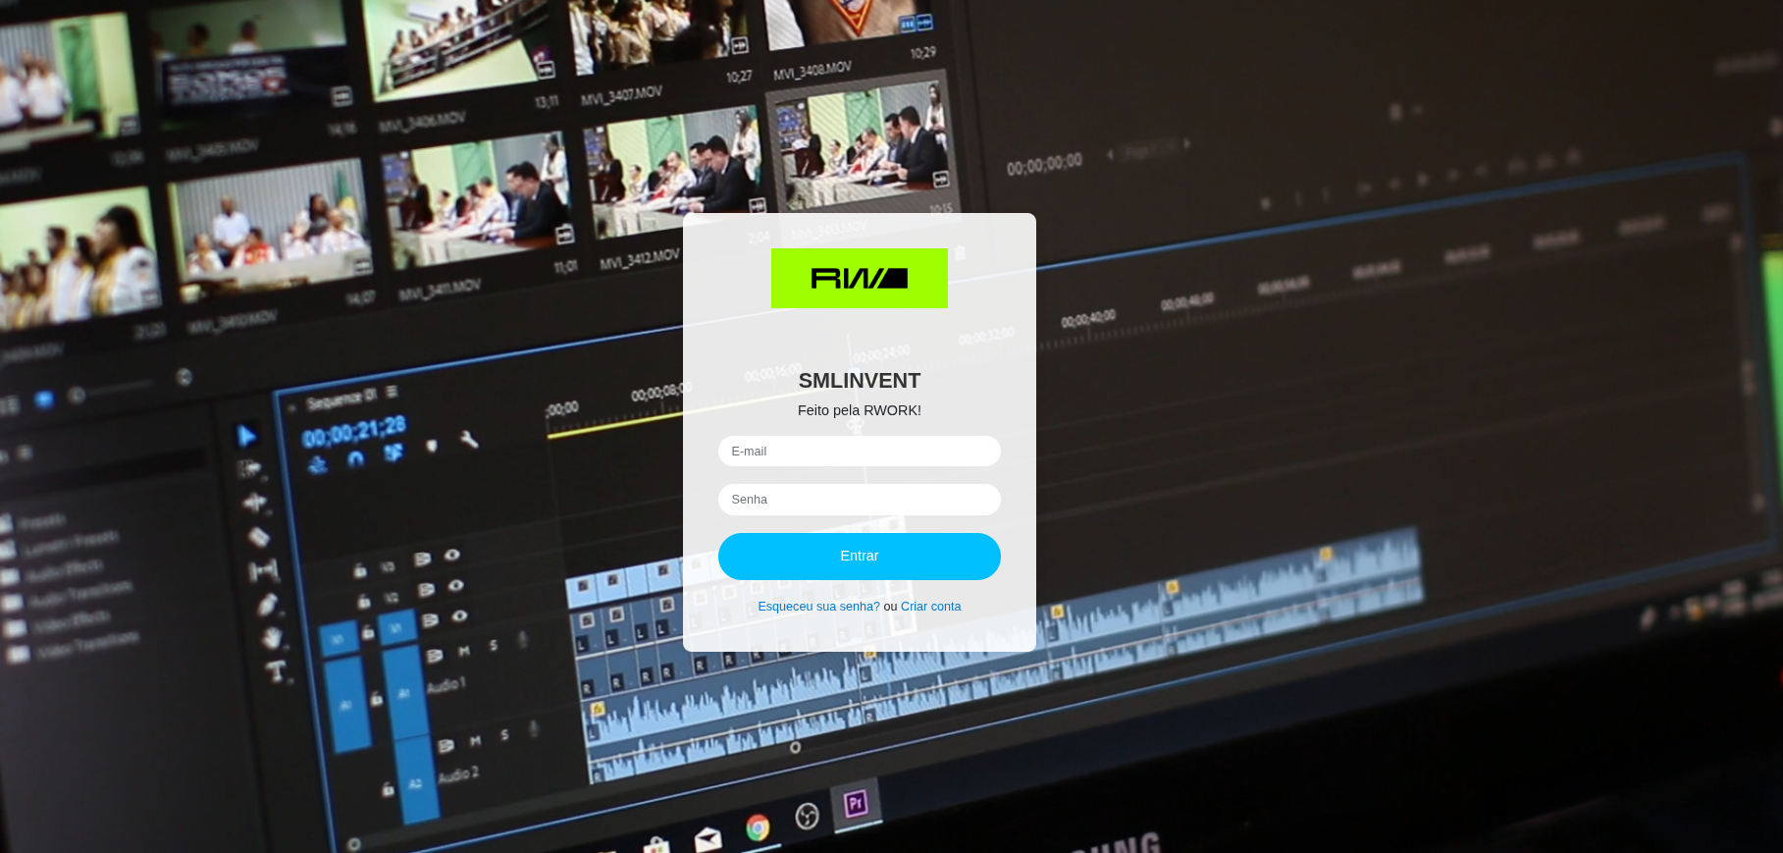Focus the E-mail input field
The height and width of the screenshot is (853, 1783).
pos(859,452)
